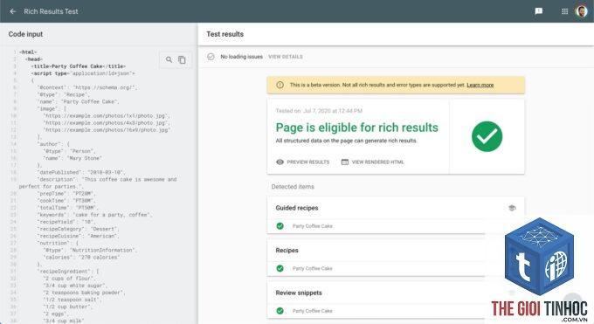Viewport: 594px width, 324px height.
Task: Click the 1x1 photo URL line
Action: [x=107, y=115]
